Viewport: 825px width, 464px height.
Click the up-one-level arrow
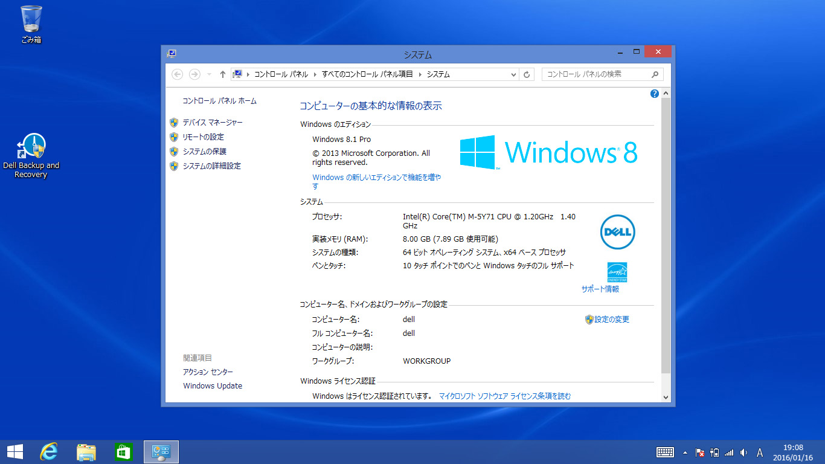222,74
